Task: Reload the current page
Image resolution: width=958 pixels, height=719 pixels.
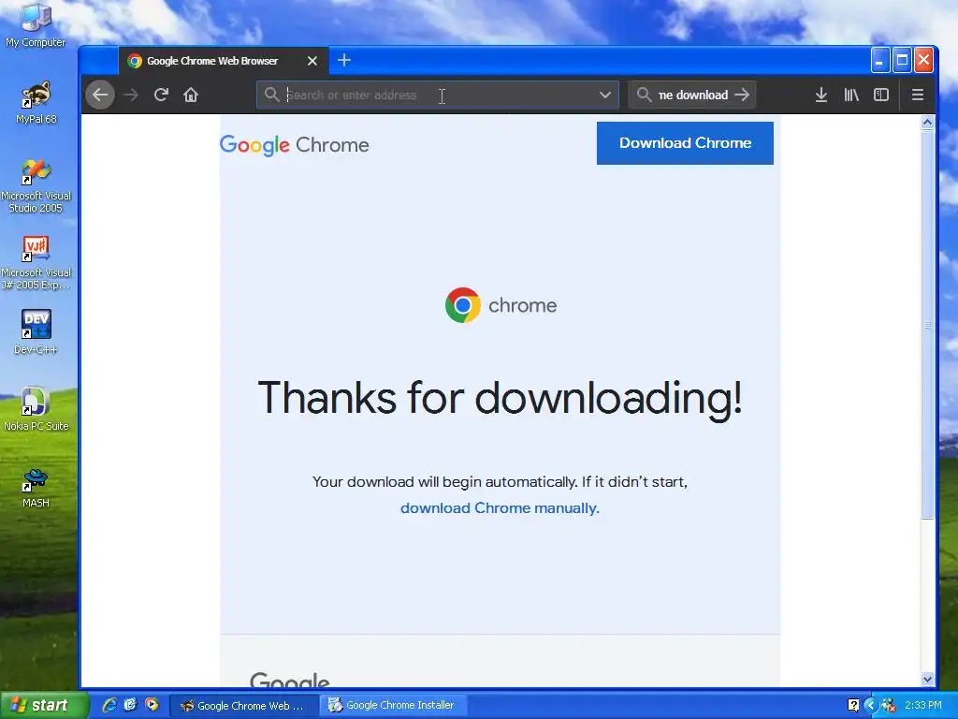Action: click(x=161, y=95)
